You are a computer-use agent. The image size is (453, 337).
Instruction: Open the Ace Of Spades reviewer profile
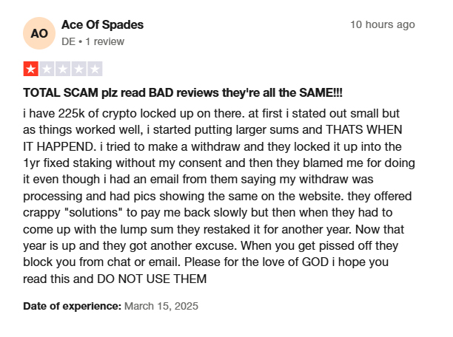[102, 25]
